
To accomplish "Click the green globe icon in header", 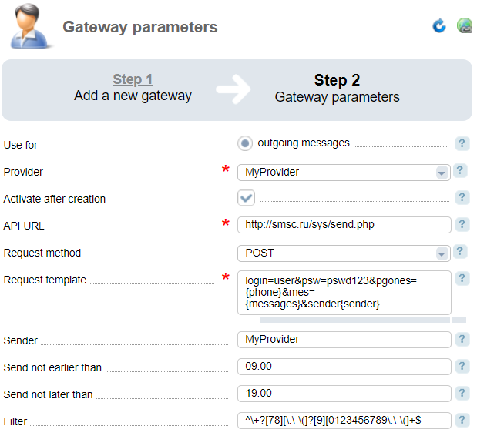I will pyautogui.click(x=465, y=25).
